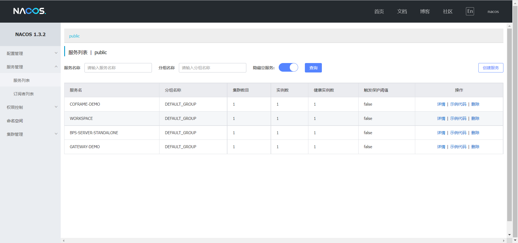Open 示例代码 for WORKSPACE
Viewport: 518px width, 243px height.
pos(458,119)
